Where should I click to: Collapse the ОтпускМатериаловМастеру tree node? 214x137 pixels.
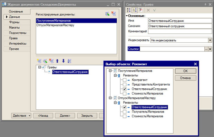pos(110,98)
